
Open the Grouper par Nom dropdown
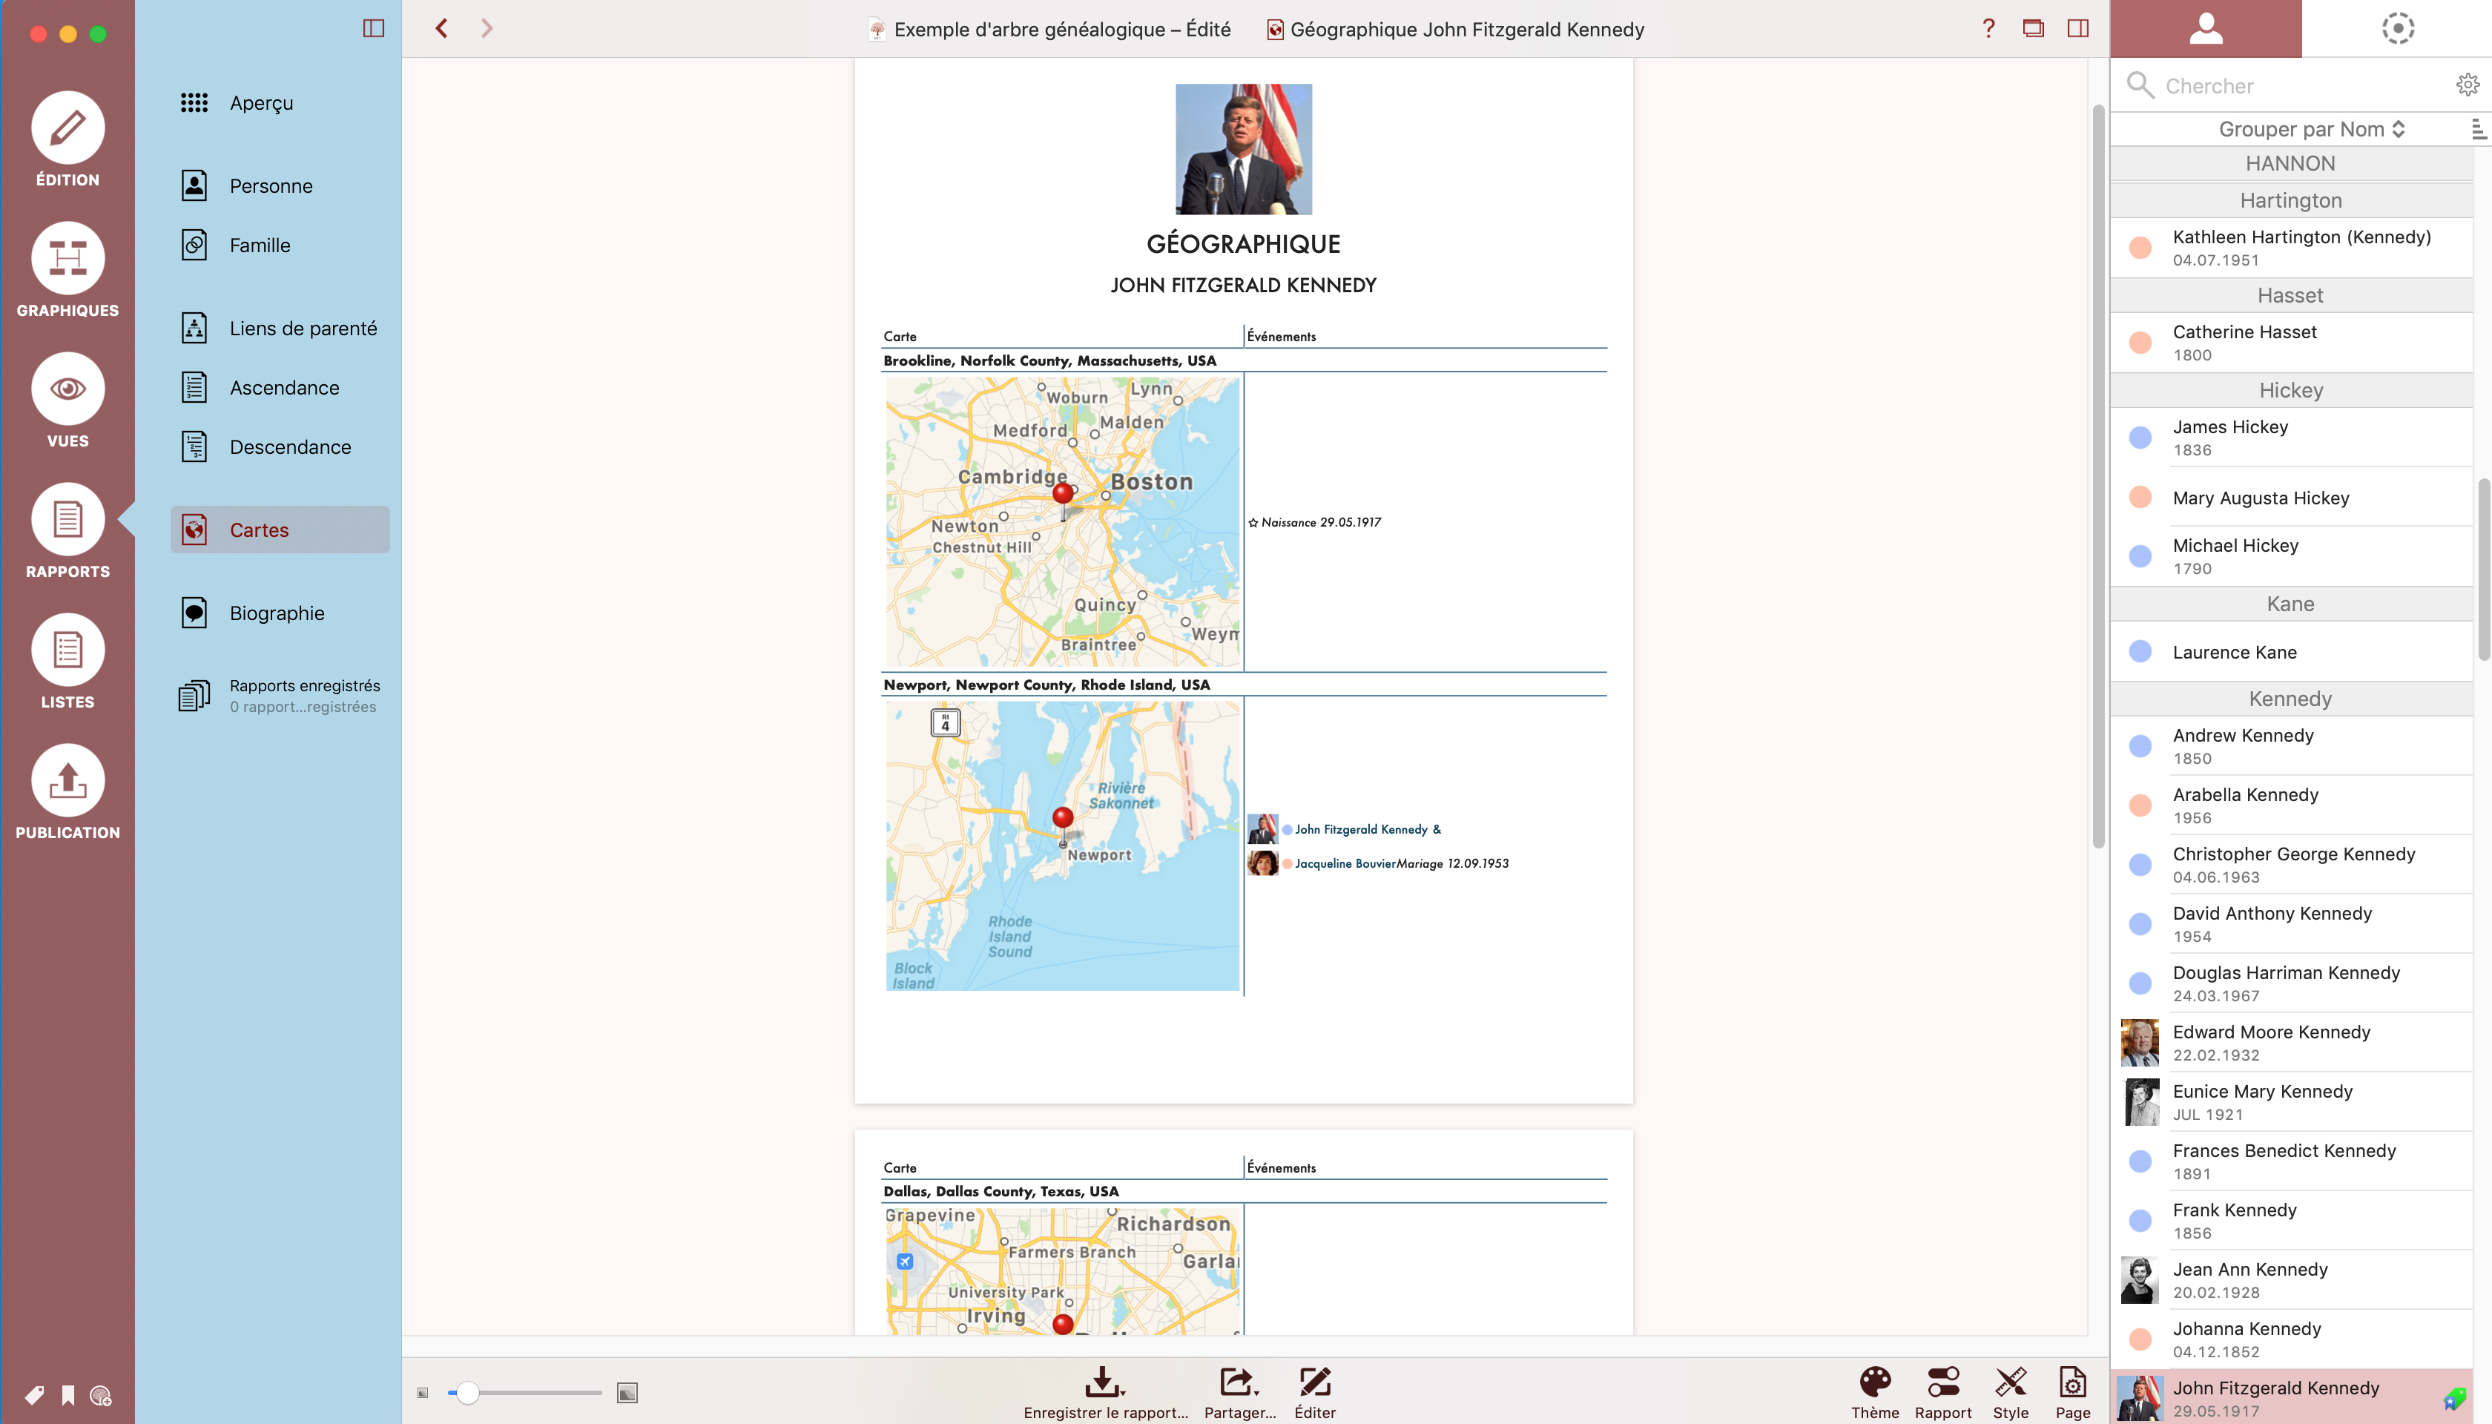tap(2311, 129)
